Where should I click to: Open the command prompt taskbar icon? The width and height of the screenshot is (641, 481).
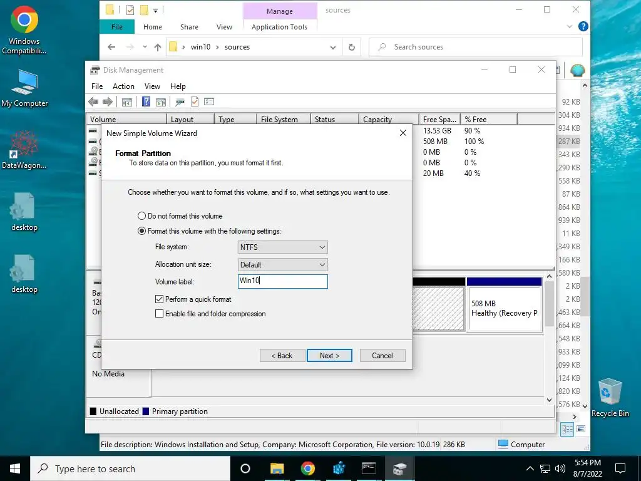pos(369,468)
